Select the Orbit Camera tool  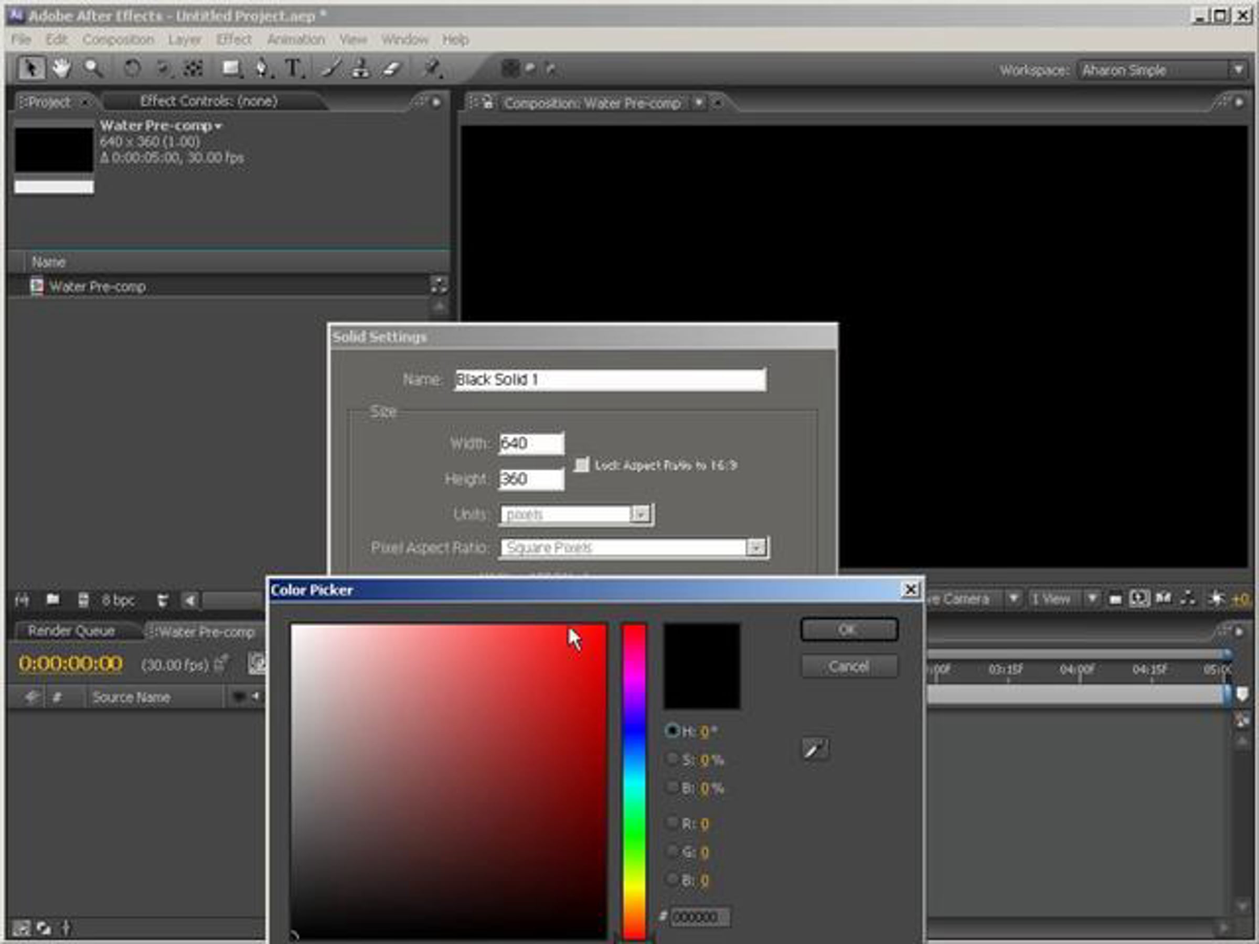tap(163, 69)
